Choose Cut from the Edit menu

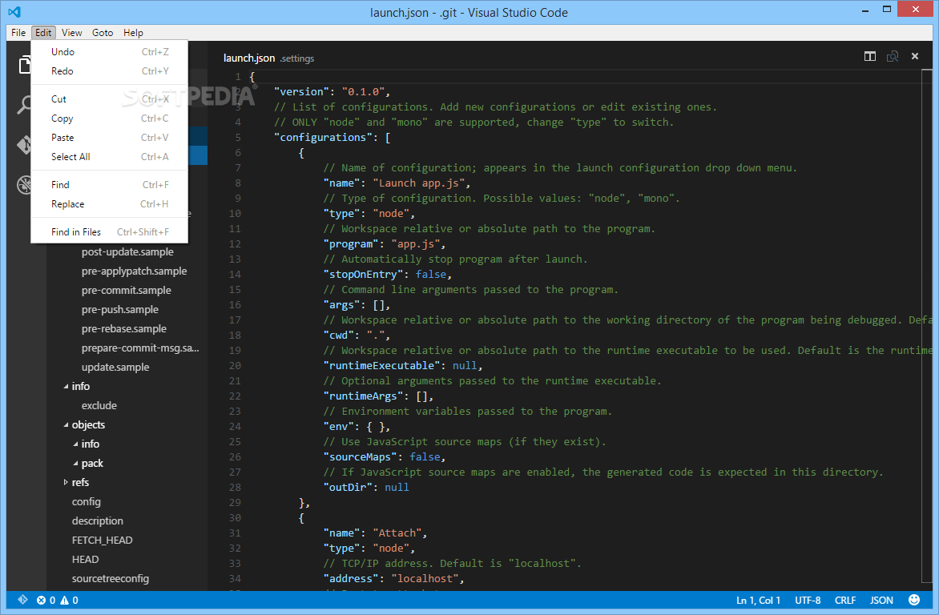coord(110,99)
